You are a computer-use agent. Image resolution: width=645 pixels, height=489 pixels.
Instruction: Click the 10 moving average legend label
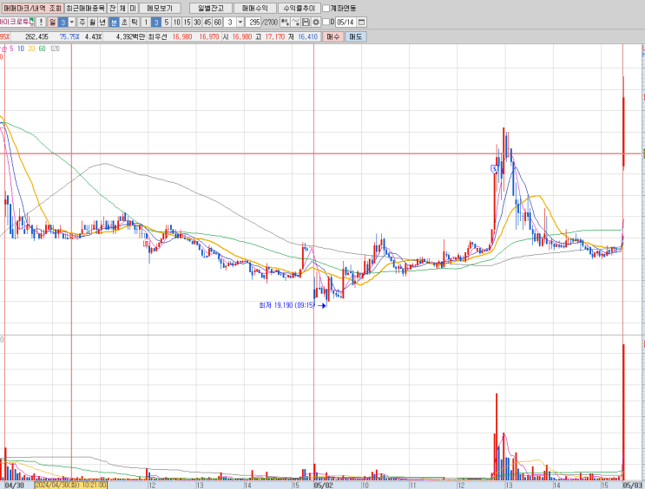point(21,49)
